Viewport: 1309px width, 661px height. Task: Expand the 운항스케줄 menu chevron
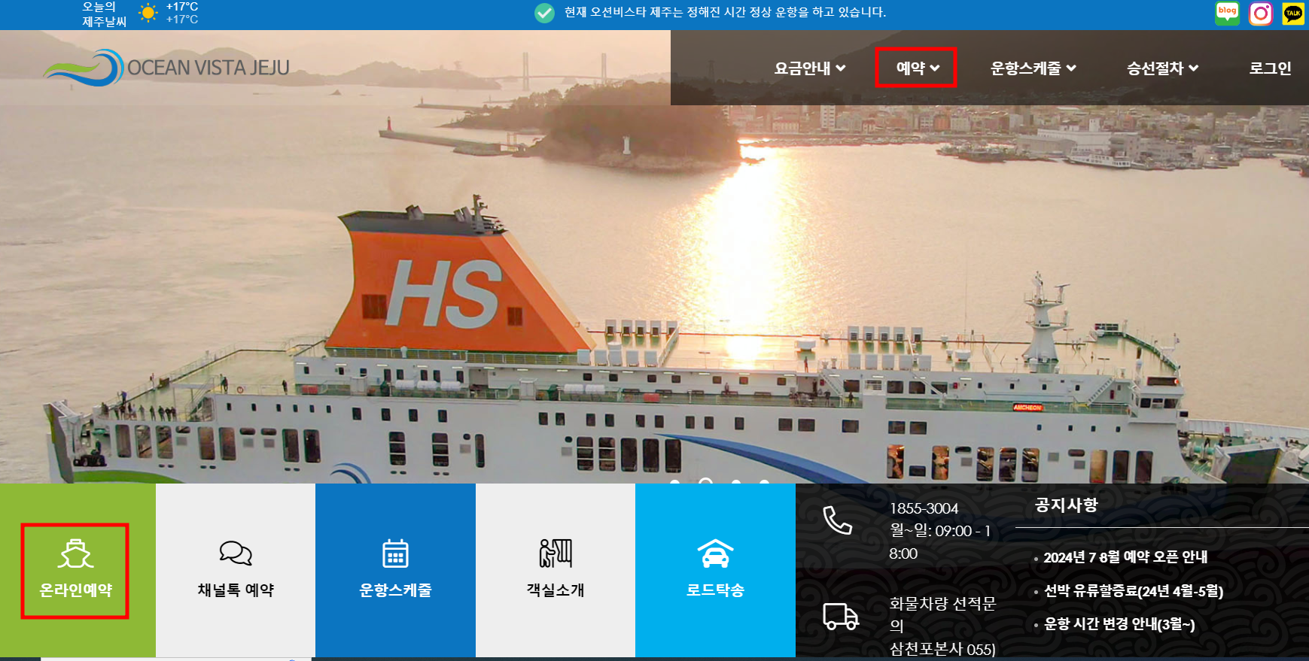tap(1071, 68)
